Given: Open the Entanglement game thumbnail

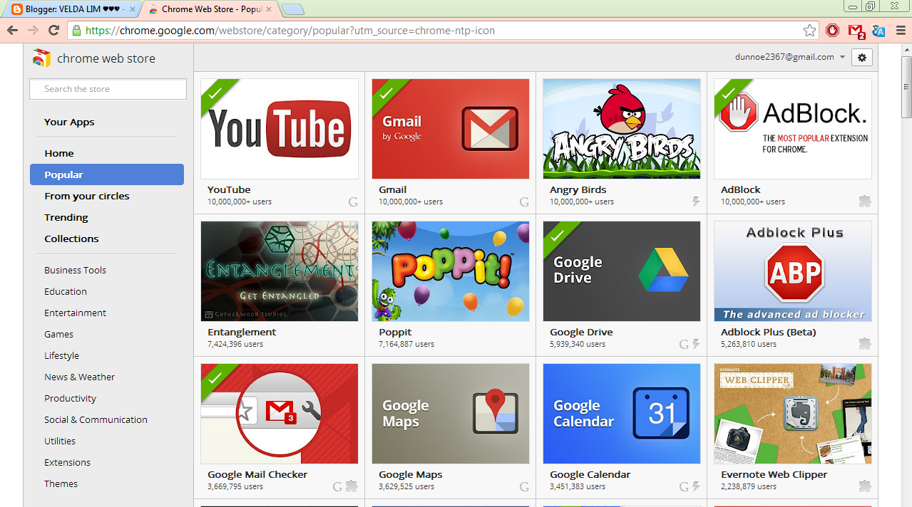Looking at the screenshot, I should tap(280, 271).
